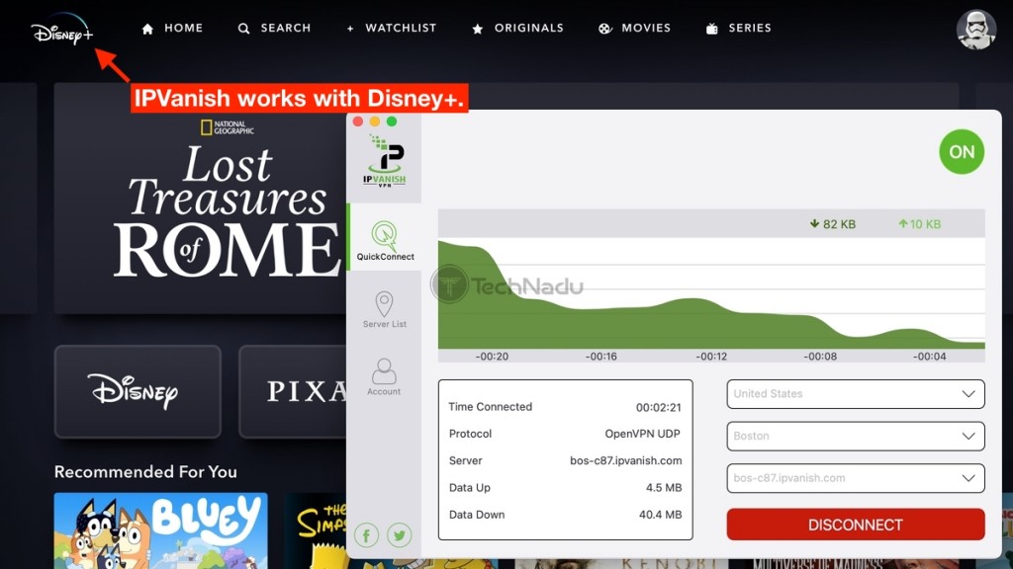Open the Server List tab
The width and height of the screenshot is (1013, 569).
click(x=385, y=310)
